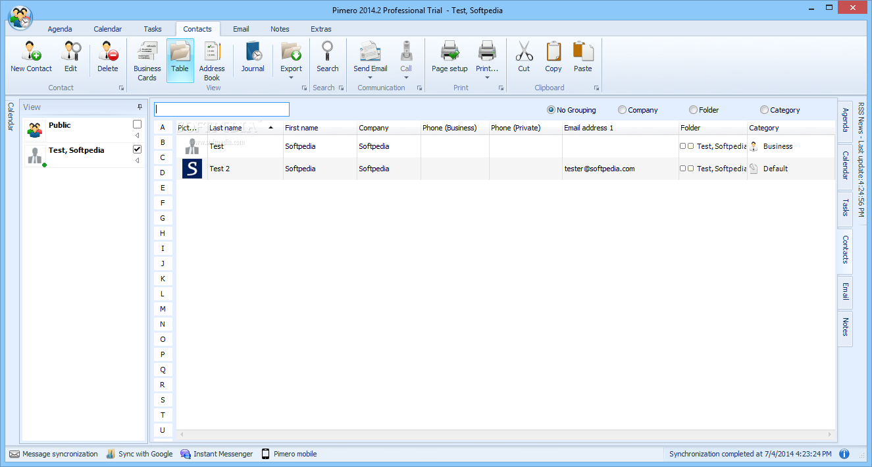Click Test 2 contact's Softpedia picture
The image size is (872, 467).
pos(192,169)
